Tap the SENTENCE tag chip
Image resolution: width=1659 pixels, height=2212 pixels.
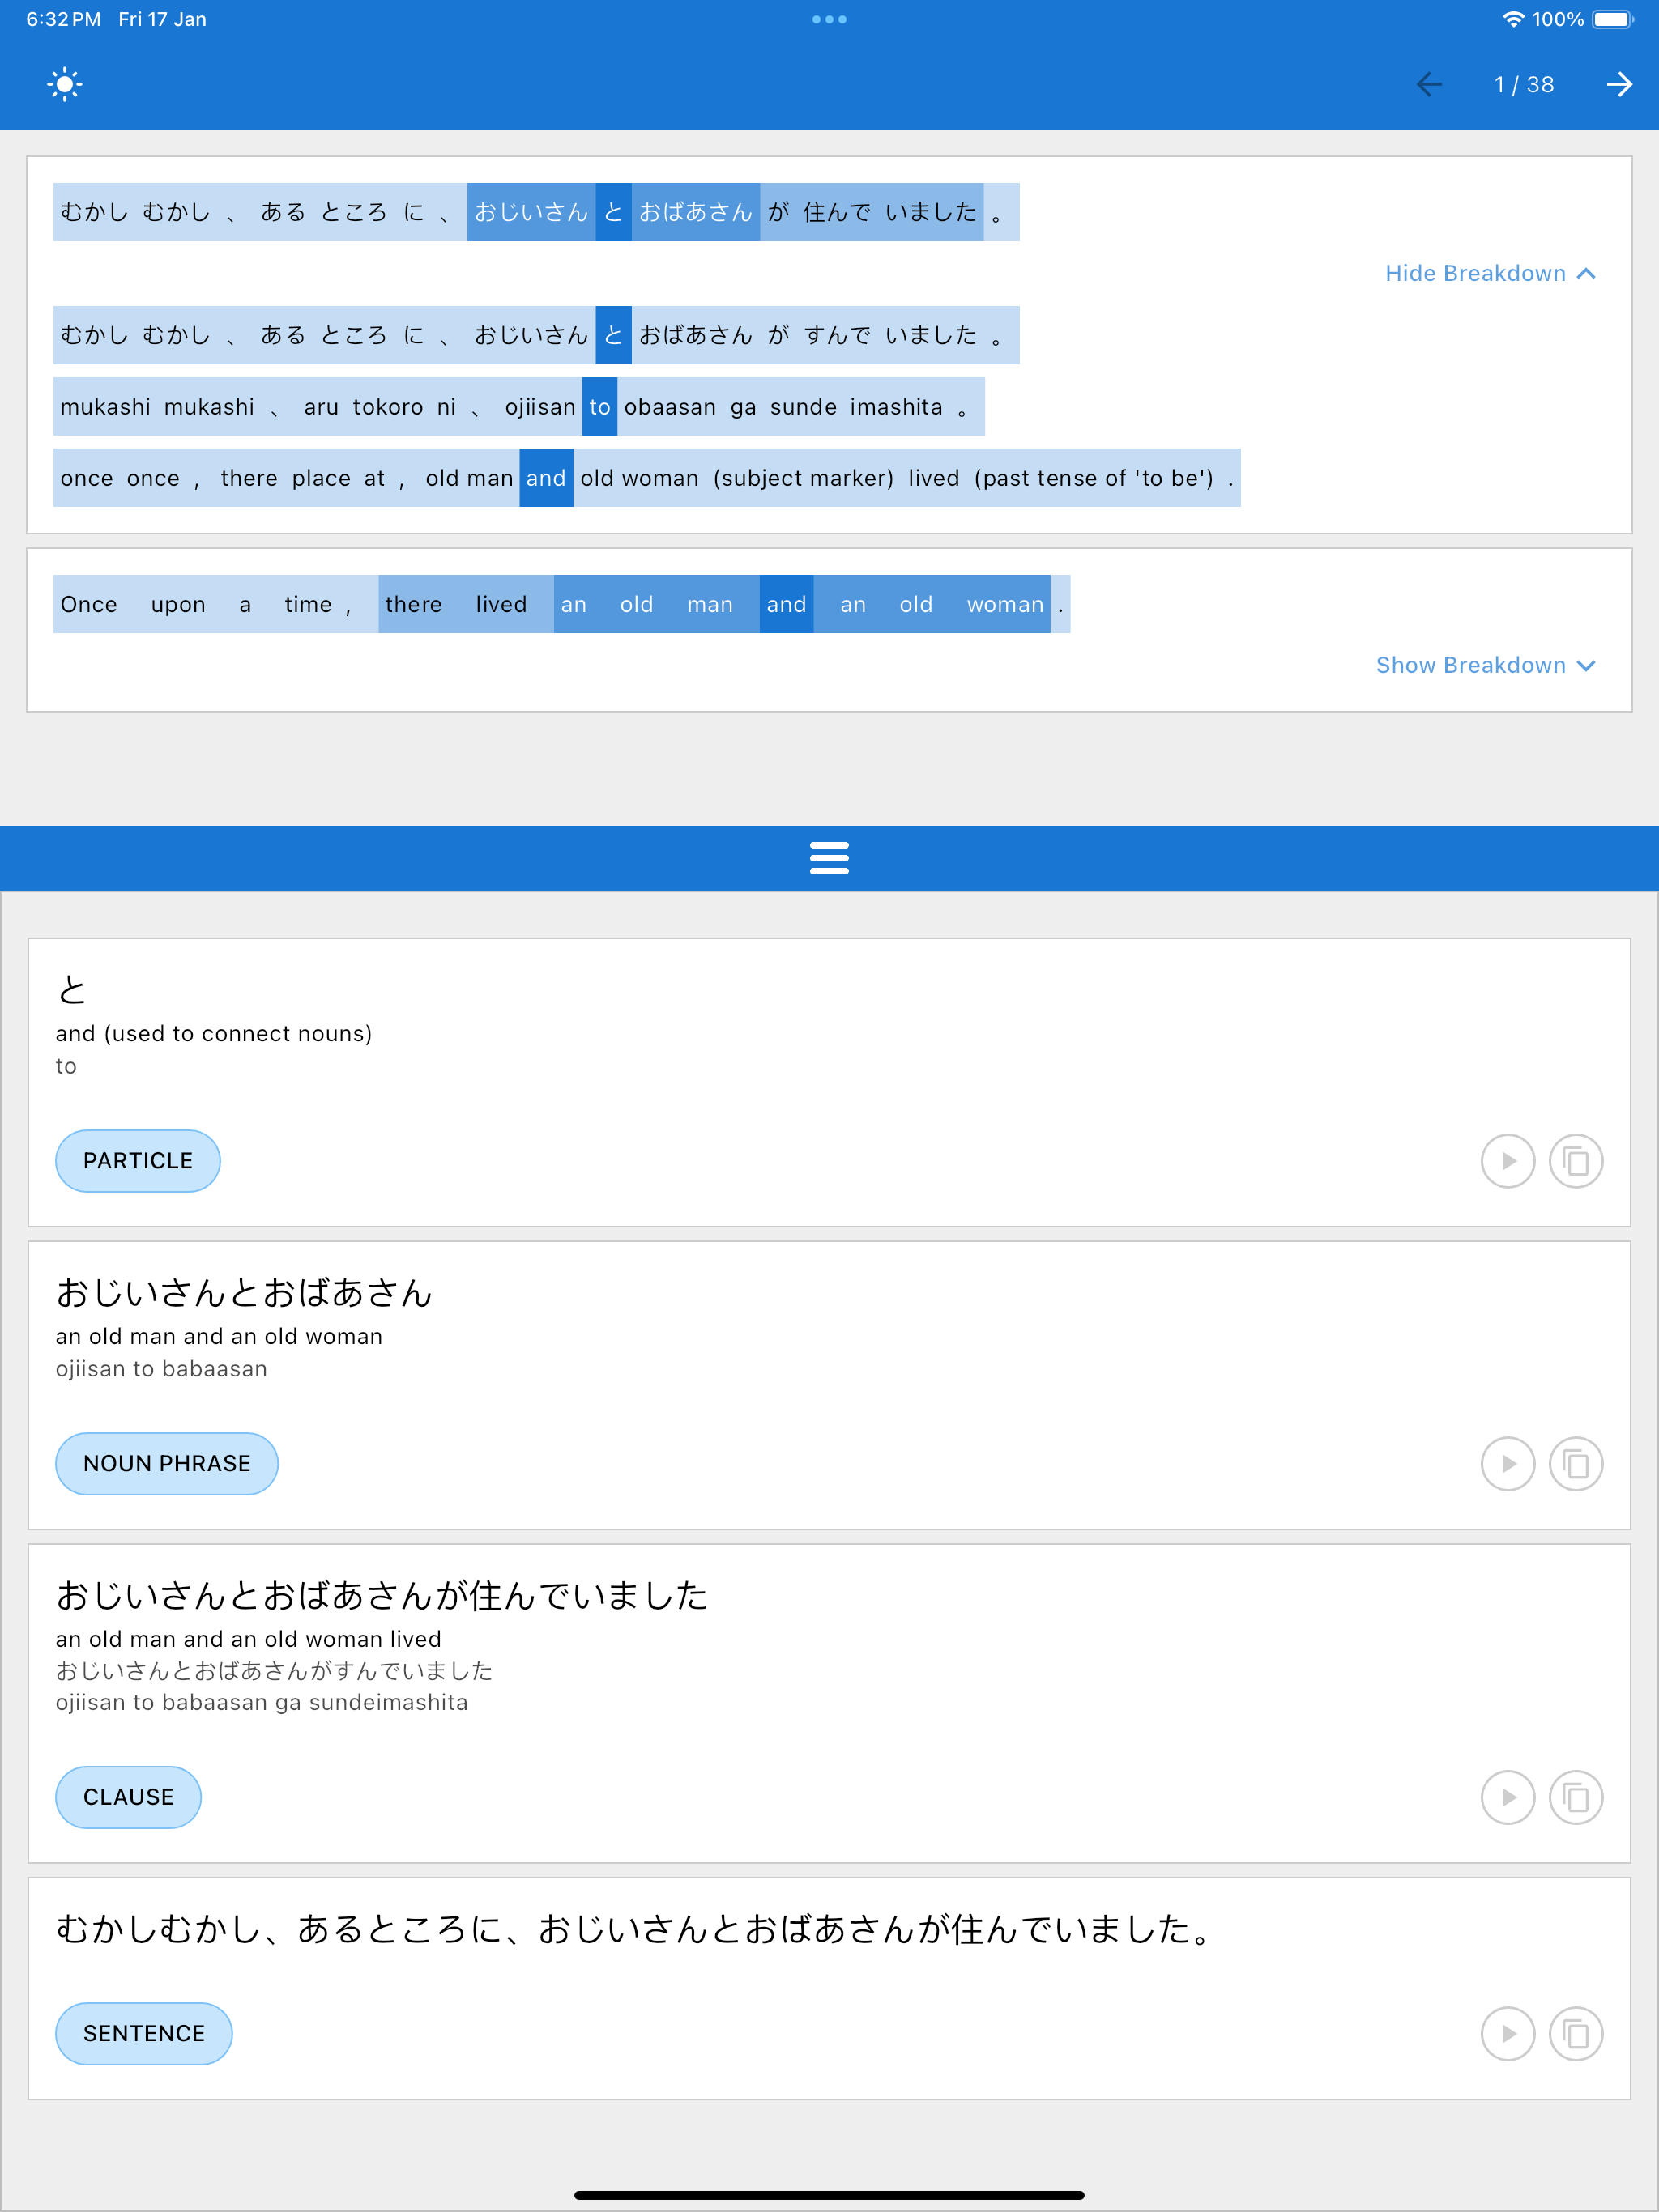(143, 2033)
